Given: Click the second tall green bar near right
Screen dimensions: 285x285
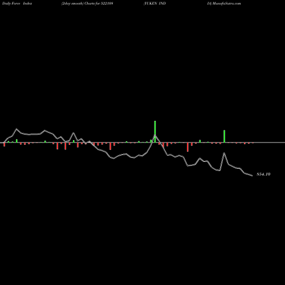Looking at the screenshot, I should (224, 136).
